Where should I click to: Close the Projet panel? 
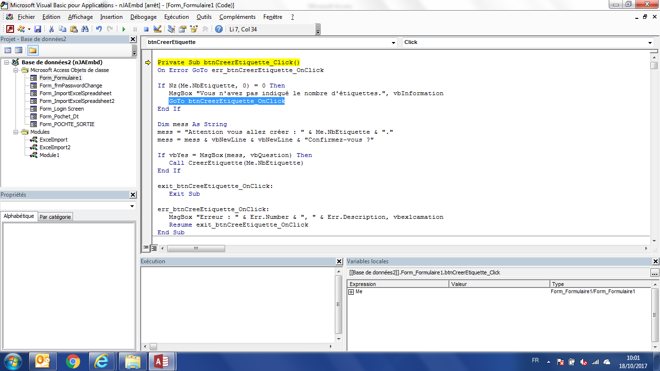click(133, 39)
